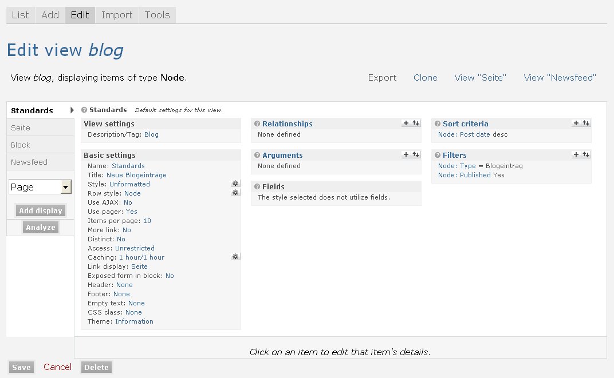The width and height of the screenshot is (614, 378).
Task: Add a new filter with plus icon
Action: pyautogui.click(x=576, y=154)
